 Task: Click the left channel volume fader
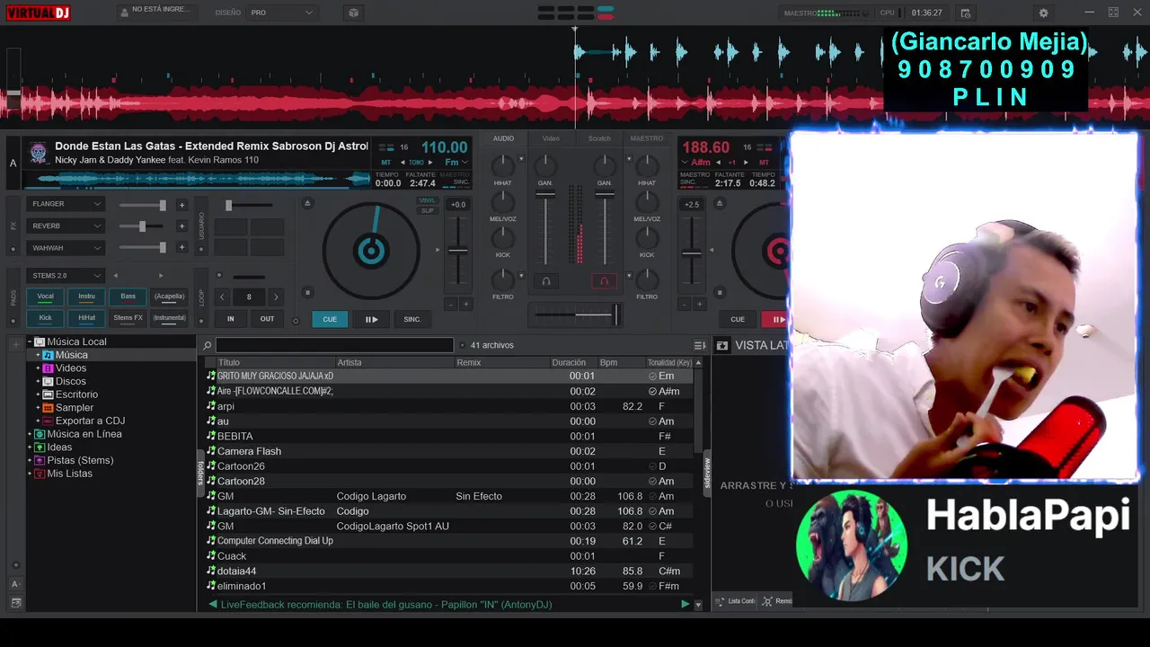545,194
